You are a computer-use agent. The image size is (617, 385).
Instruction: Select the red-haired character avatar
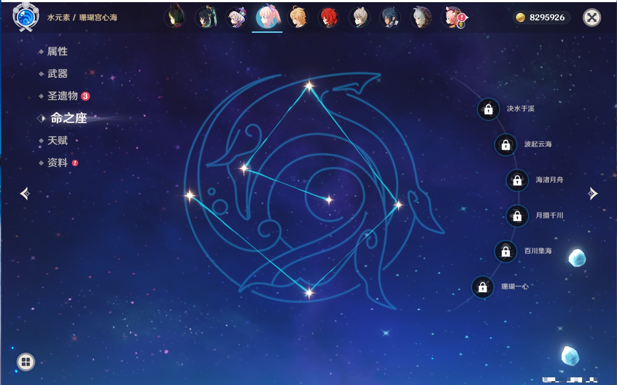pos(329,17)
